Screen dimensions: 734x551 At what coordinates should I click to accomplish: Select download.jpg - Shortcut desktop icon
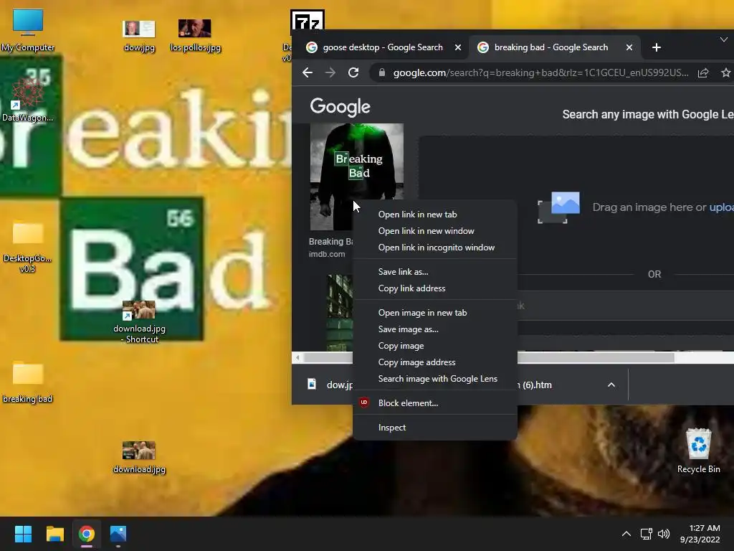point(139,322)
